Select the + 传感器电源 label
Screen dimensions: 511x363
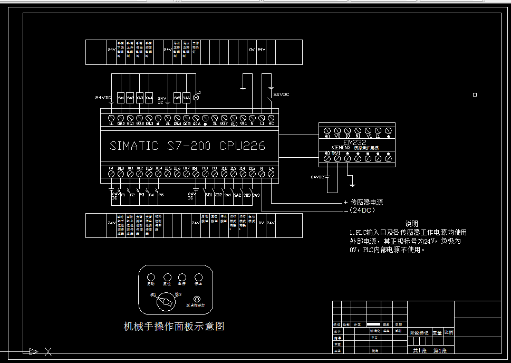point(363,202)
